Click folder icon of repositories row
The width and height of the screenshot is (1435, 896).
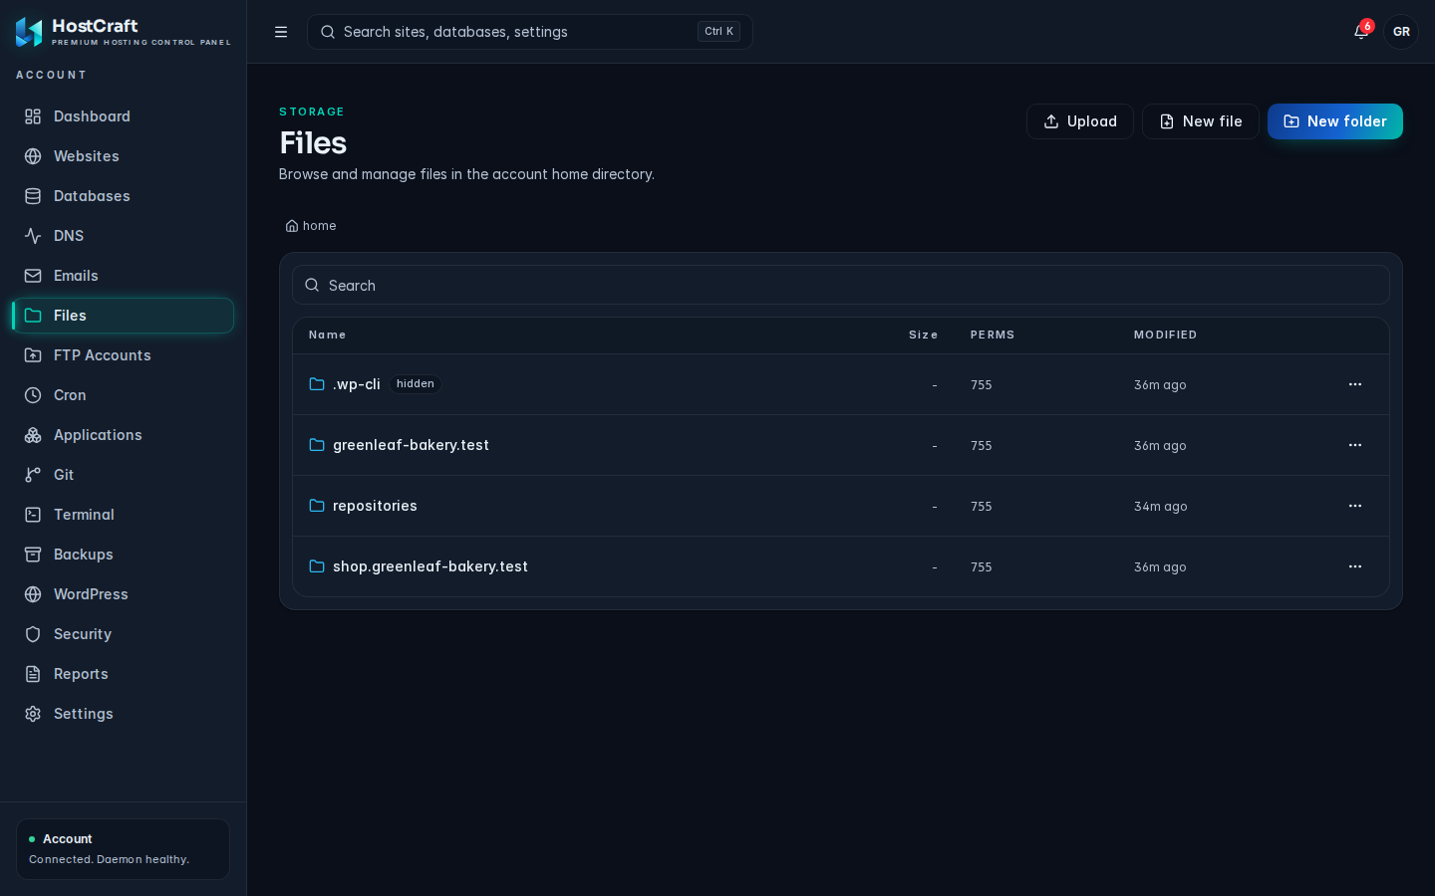(x=317, y=506)
